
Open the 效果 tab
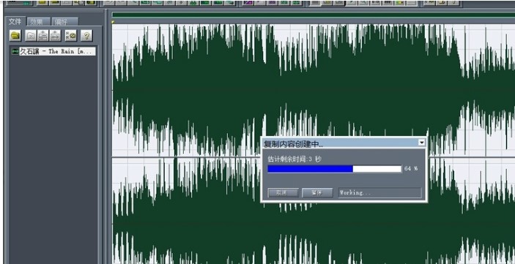(38, 22)
